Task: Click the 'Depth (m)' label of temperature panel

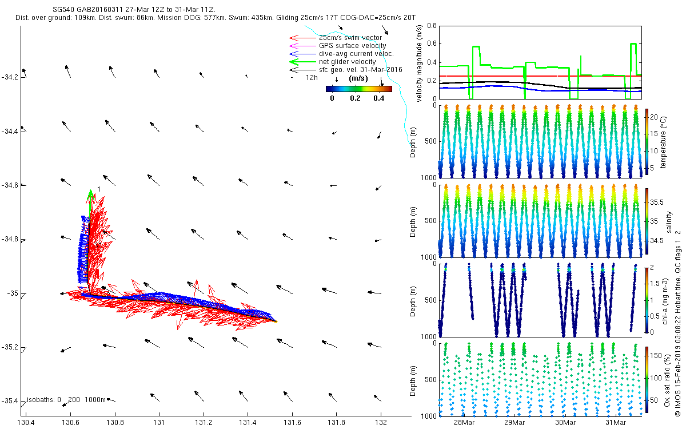Action: (413, 142)
